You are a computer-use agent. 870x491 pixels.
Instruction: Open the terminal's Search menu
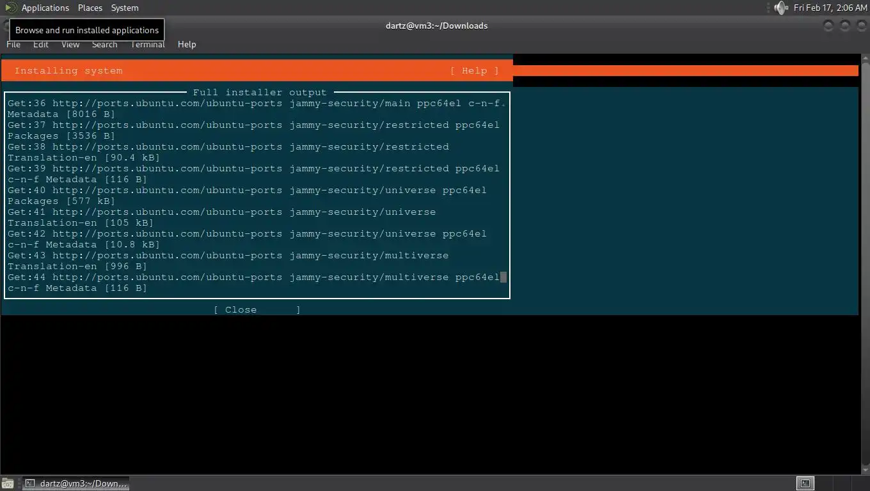click(104, 44)
